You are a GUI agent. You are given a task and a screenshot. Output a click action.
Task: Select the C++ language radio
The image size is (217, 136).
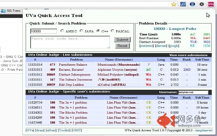(98, 31)
